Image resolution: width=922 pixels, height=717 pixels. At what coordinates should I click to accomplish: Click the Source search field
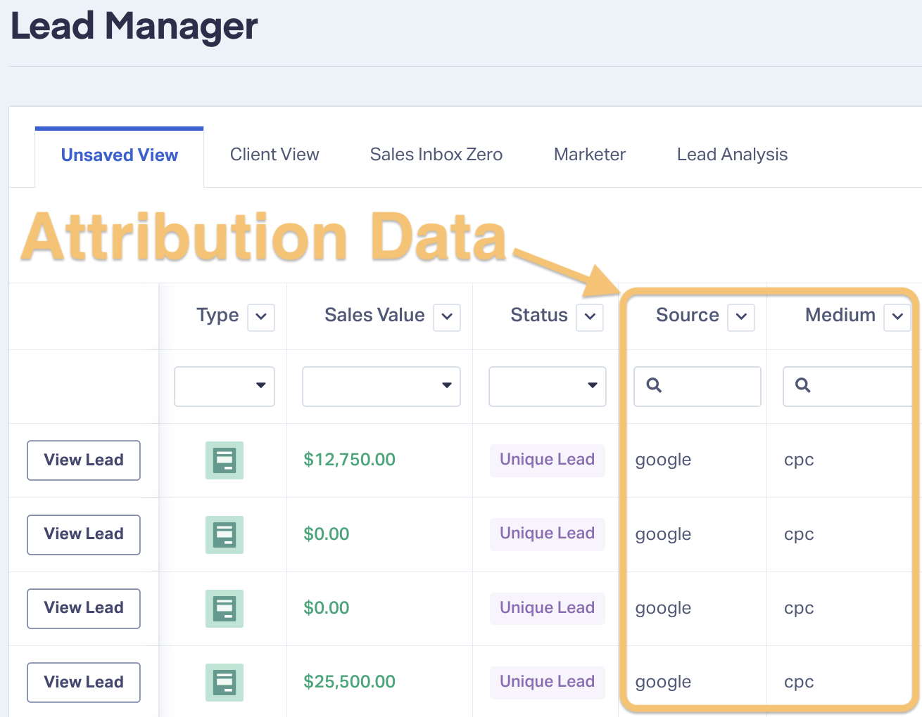pyautogui.click(x=697, y=386)
